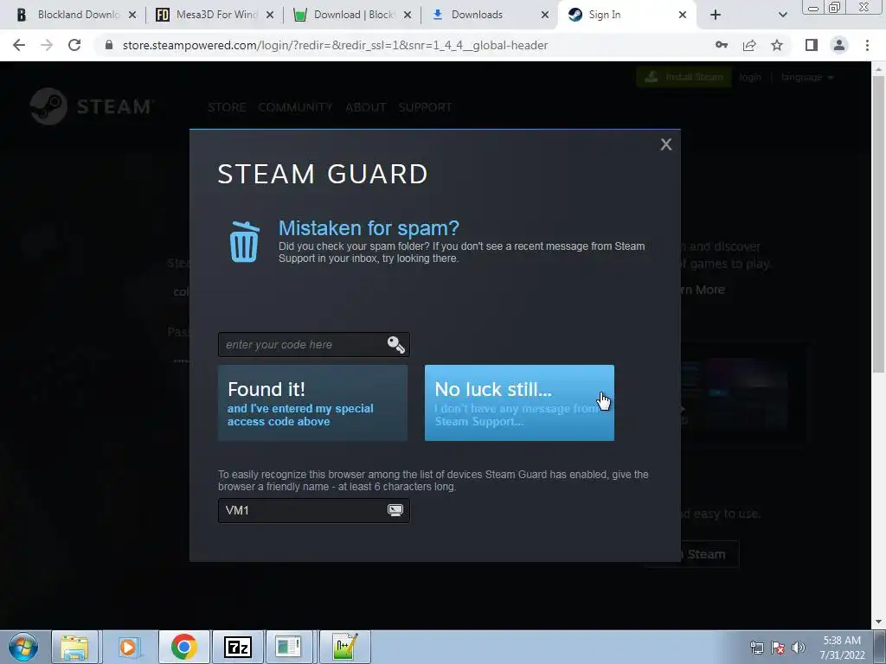Click the No luck still... button
This screenshot has width=886, height=664.
[x=519, y=403]
